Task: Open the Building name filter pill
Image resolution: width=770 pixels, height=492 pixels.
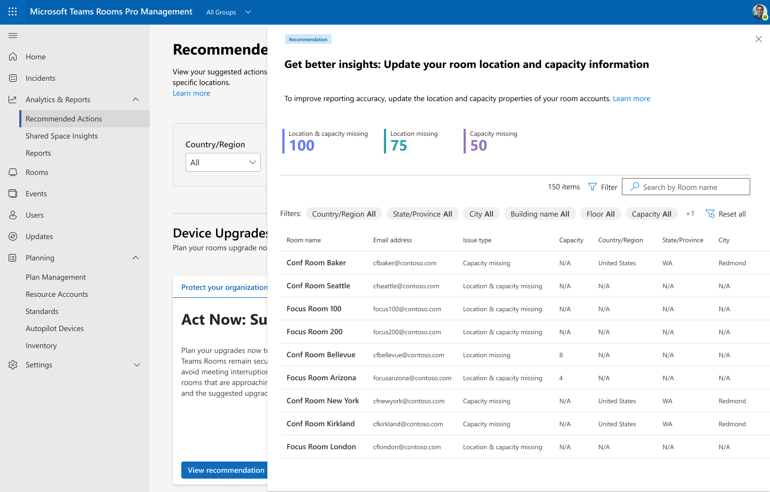Action: coord(540,214)
